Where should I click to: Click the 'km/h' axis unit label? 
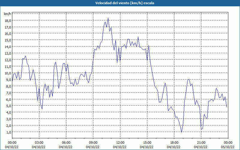point(7,14)
